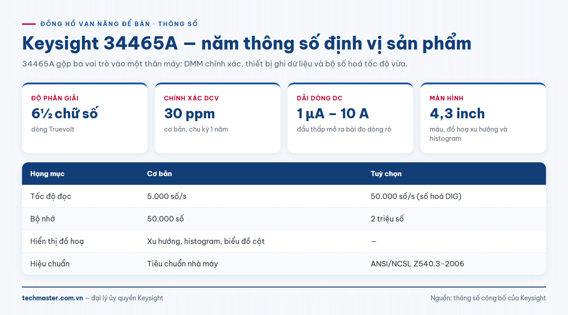Click the 'MÀN HÌNH' card label
The height and width of the screenshot is (315, 568).
click(x=447, y=98)
